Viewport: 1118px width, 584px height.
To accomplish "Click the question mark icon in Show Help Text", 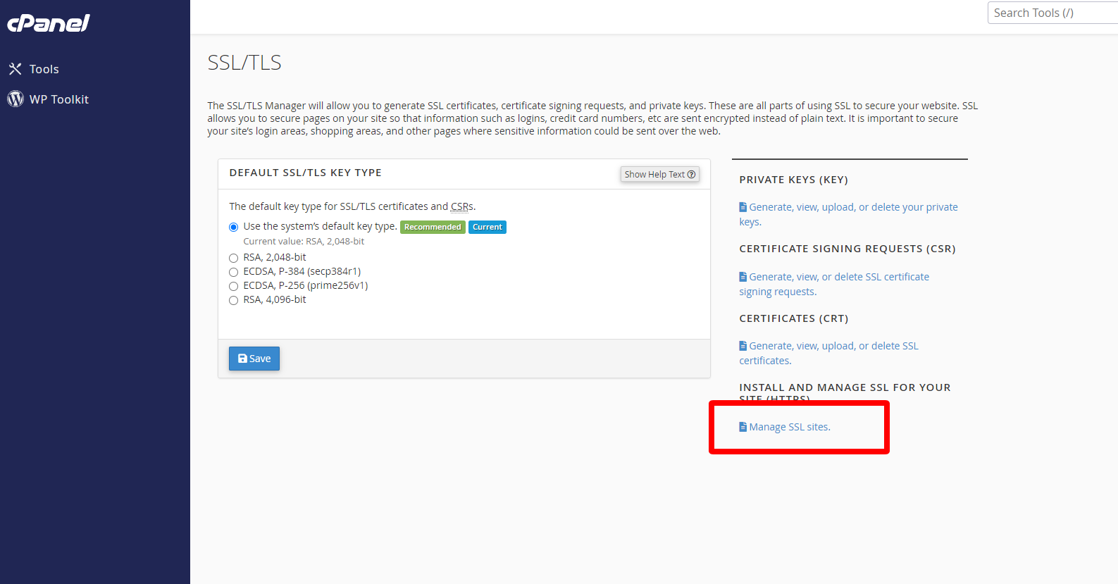I will (691, 175).
